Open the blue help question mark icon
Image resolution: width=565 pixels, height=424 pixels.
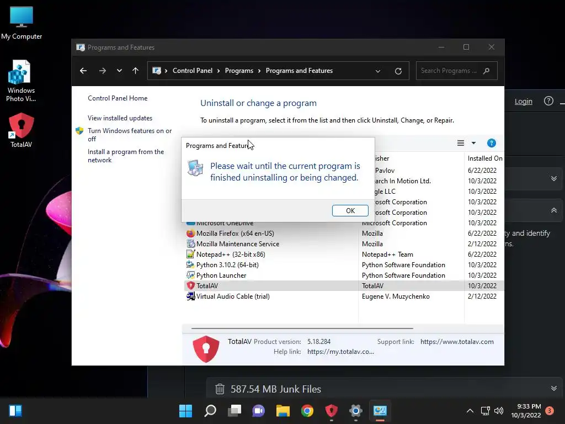[x=491, y=143]
